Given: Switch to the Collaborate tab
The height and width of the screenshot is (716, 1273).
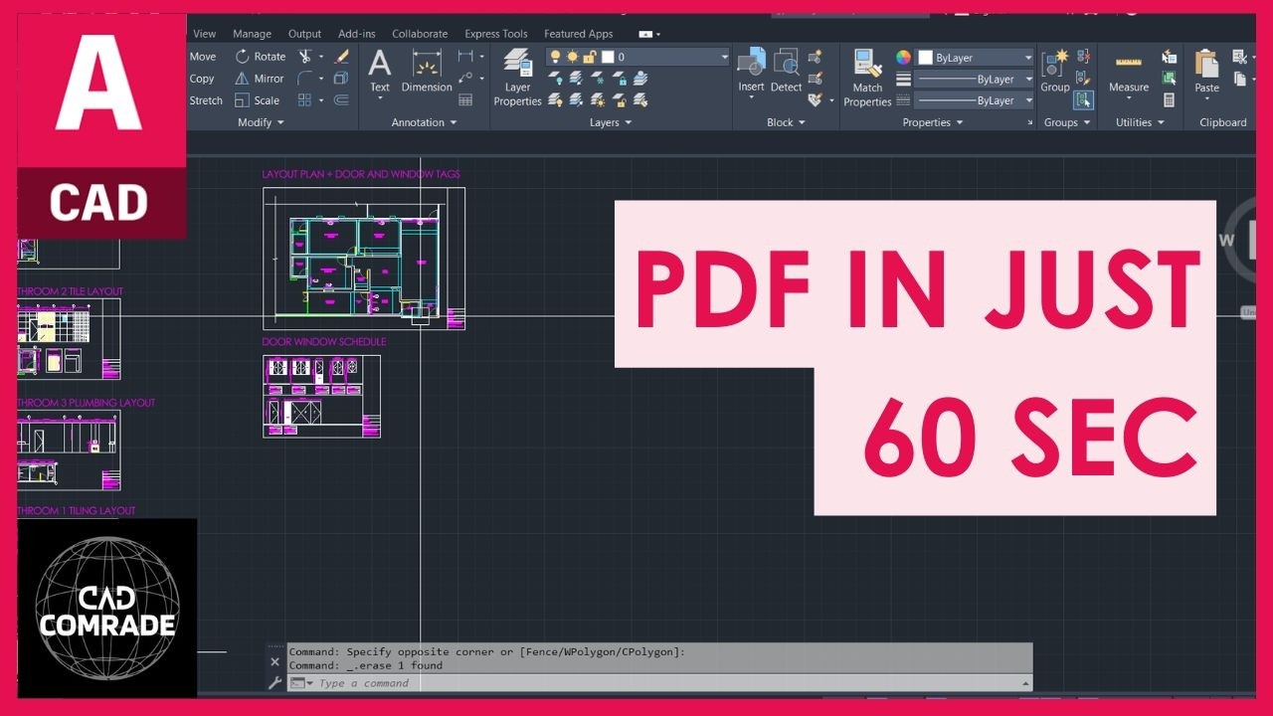Looking at the screenshot, I should click(x=420, y=34).
